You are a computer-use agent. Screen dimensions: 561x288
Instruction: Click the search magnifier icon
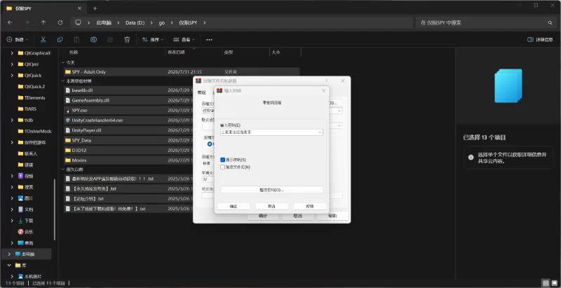pyautogui.click(x=550, y=22)
